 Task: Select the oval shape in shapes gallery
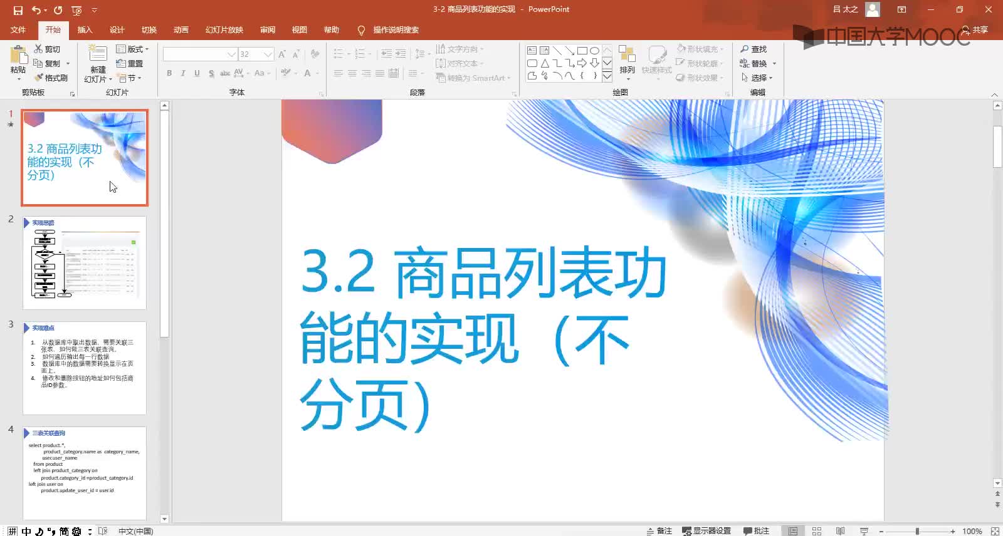click(594, 50)
